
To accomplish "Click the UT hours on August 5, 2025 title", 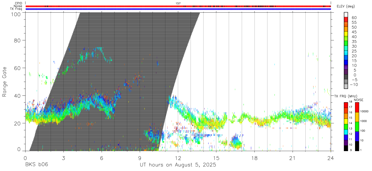I will 178,165.
